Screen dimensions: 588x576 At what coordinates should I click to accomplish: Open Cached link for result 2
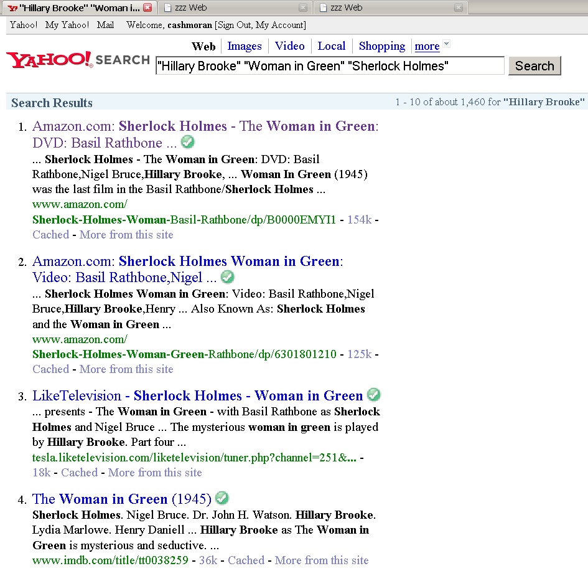point(51,369)
